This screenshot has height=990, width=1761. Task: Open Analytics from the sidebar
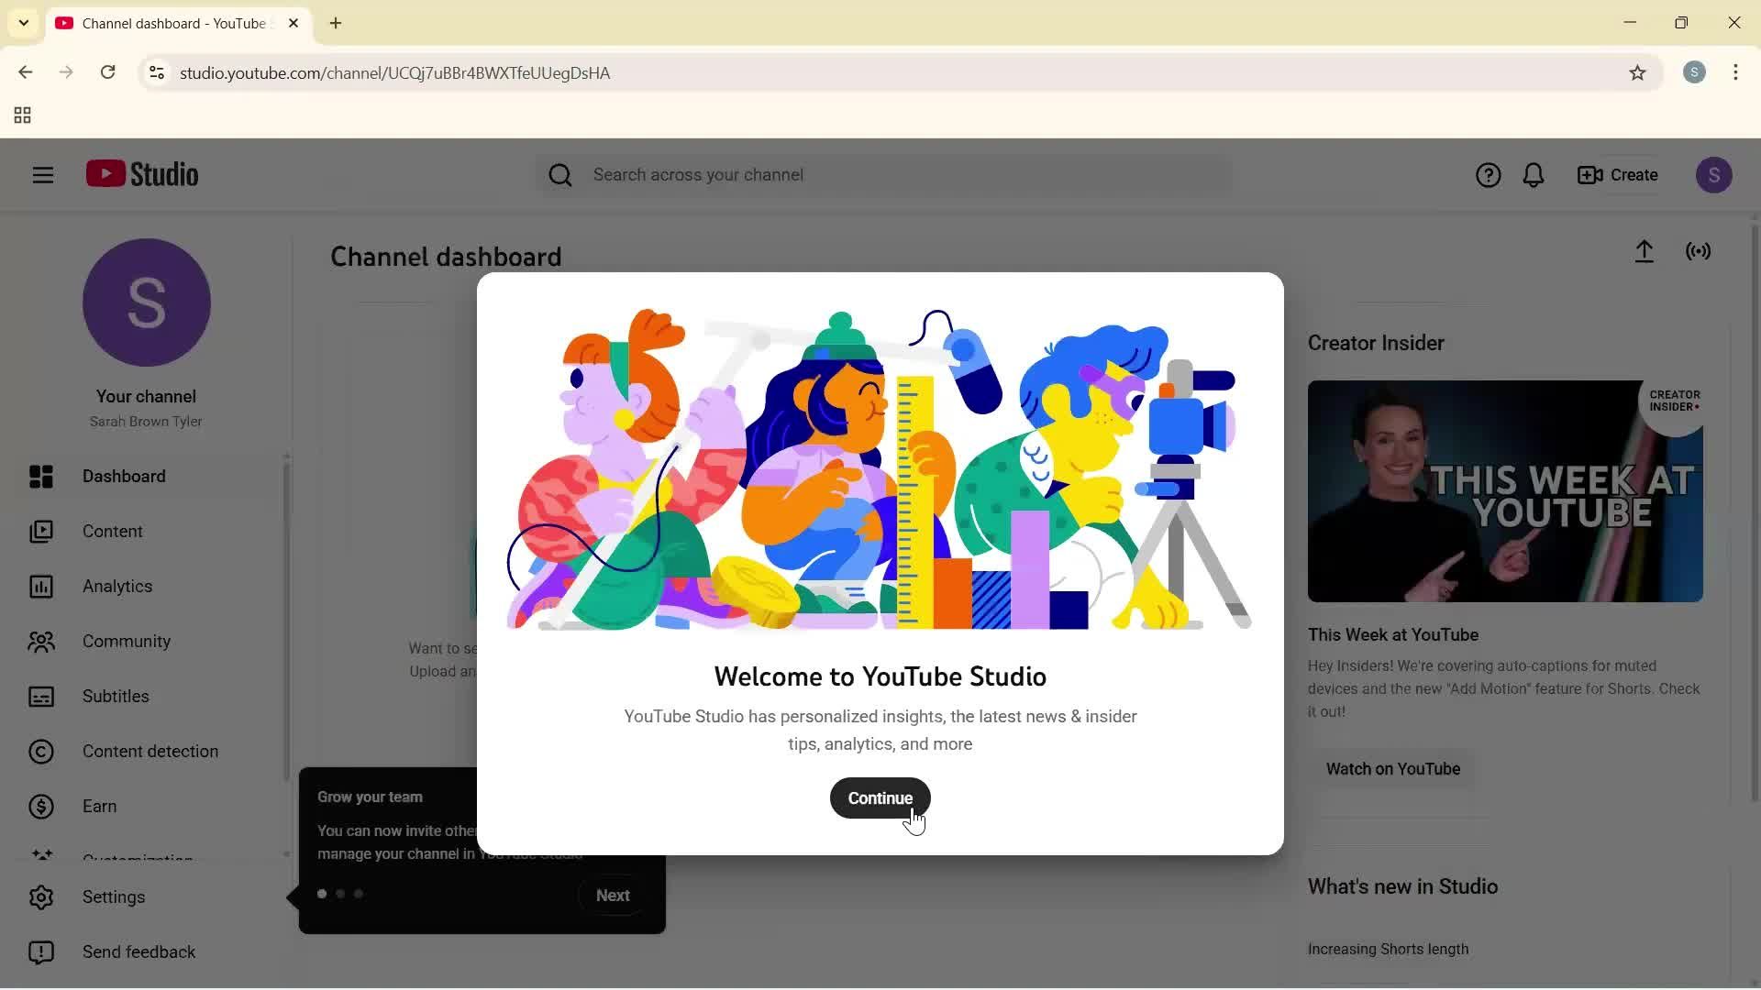(116, 587)
